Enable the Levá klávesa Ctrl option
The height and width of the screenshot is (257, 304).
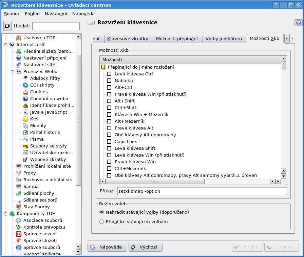point(109,74)
